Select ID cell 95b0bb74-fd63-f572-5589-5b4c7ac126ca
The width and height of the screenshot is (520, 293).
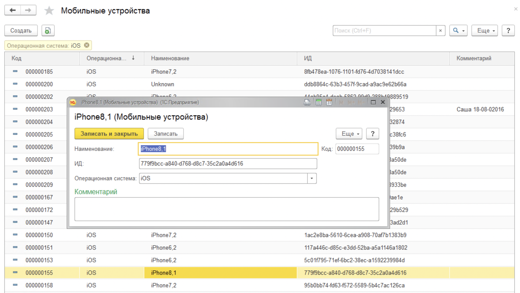click(x=373, y=285)
